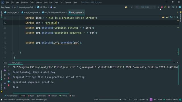Open the Project sidebar panel

(x=1, y=14)
